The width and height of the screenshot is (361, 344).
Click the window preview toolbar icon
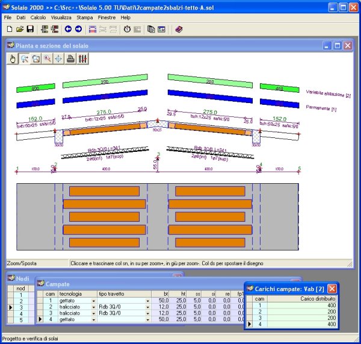click(x=161, y=30)
